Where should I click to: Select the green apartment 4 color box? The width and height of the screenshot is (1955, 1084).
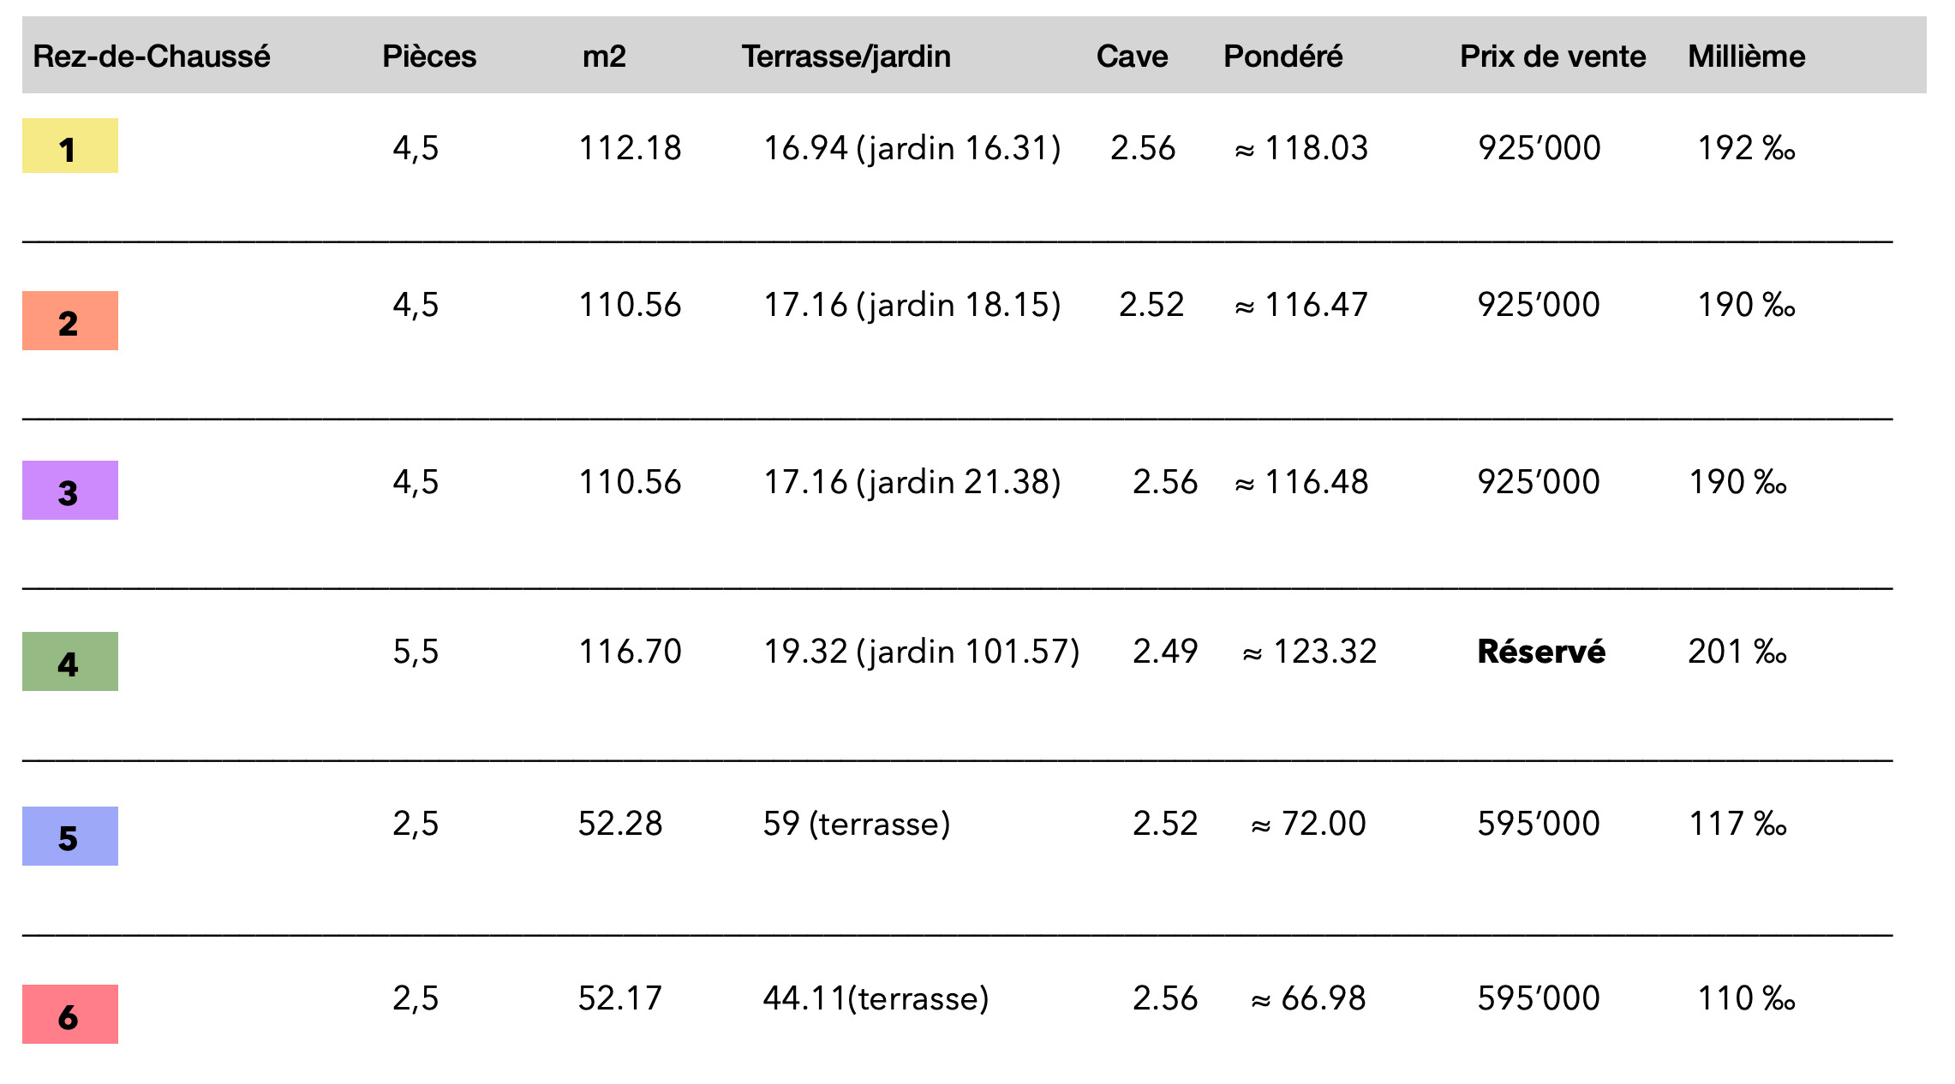(69, 662)
